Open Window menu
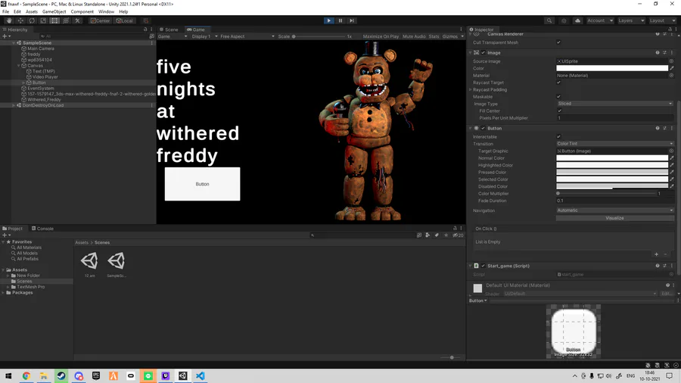The width and height of the screenshot is (681, 383). tap(106, 11)
